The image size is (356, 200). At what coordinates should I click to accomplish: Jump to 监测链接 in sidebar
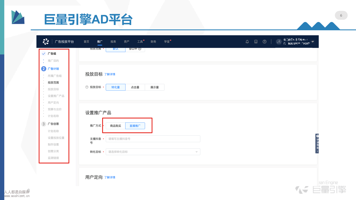(x=53, y=158)
